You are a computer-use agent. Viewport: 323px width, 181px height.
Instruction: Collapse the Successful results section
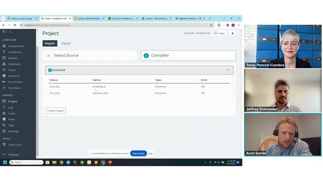(228, 70)
